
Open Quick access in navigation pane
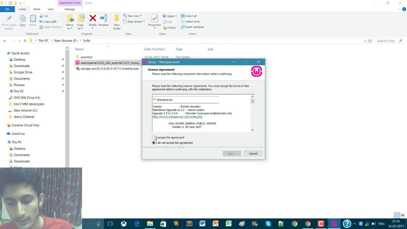coord(20,53)
